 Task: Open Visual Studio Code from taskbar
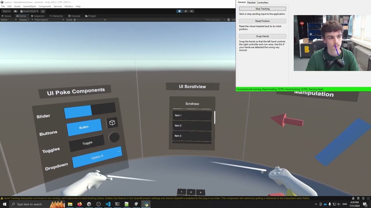(108, 204)
